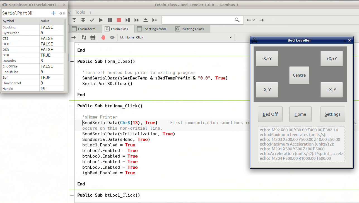Screen dimensions: 359x203
Task: Click the compile checkmark icon
Action: pyautogui.click(x=92, y=20)
